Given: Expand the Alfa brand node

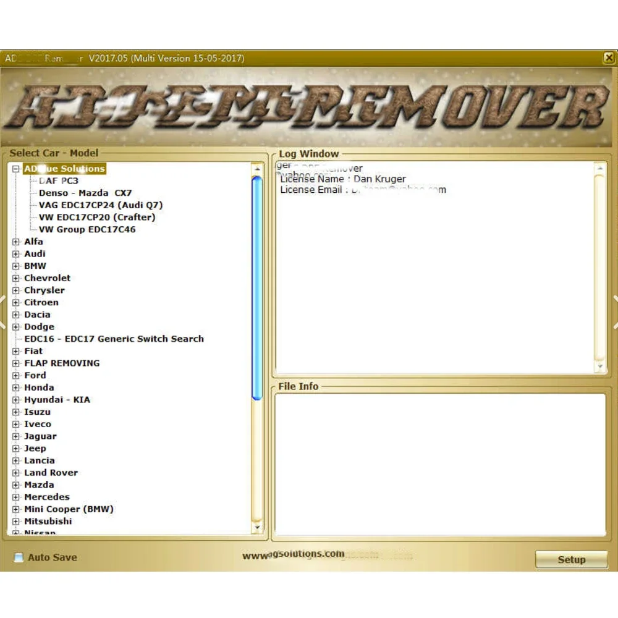Looking at the screenshot, I should (16, 242).
